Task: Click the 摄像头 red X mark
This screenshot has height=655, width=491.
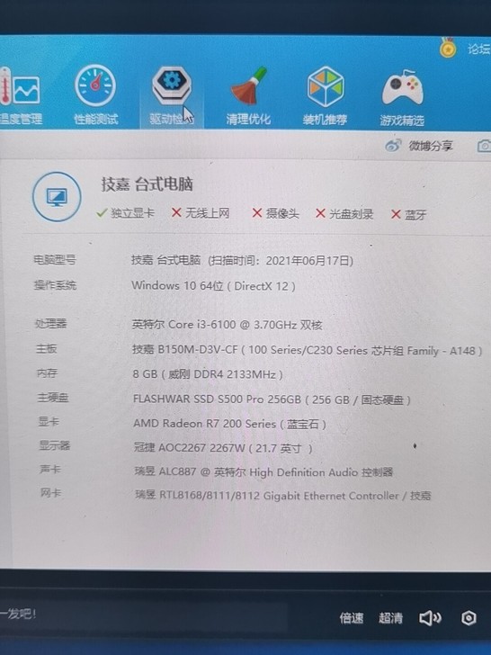Action: pyautogui.click(x=257, y=213)
